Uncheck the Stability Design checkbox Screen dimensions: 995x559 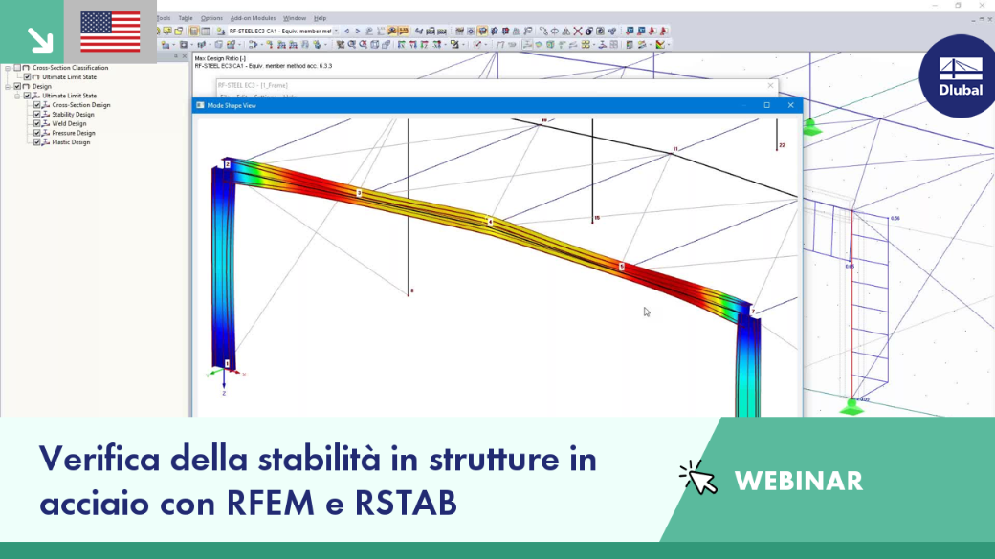click(x=36, y=115)
